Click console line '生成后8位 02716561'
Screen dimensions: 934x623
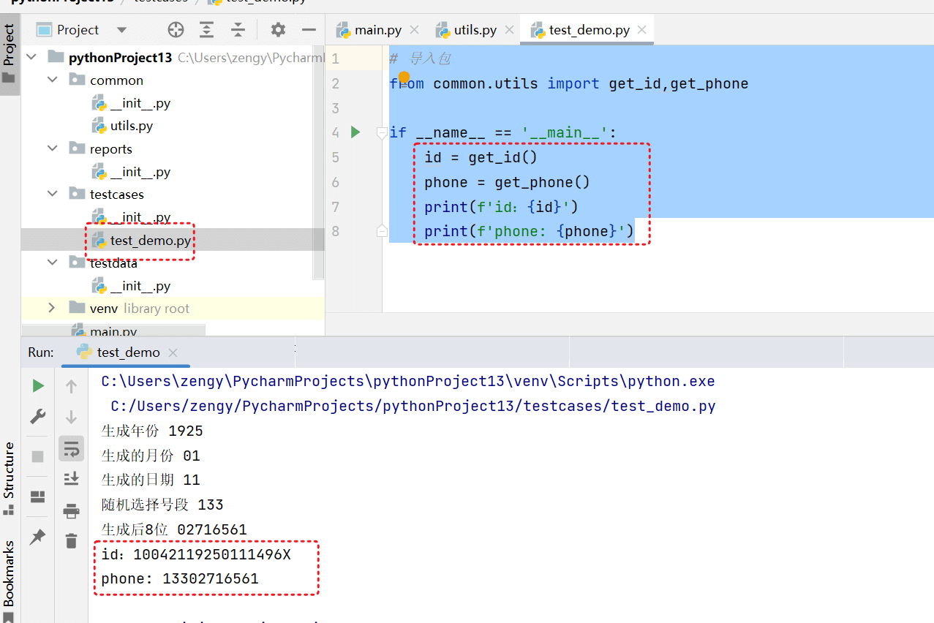tap(174, 529)
